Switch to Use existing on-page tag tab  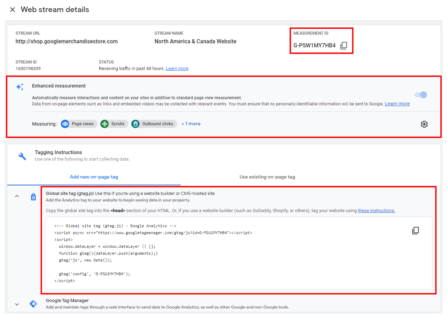(267, 177)
